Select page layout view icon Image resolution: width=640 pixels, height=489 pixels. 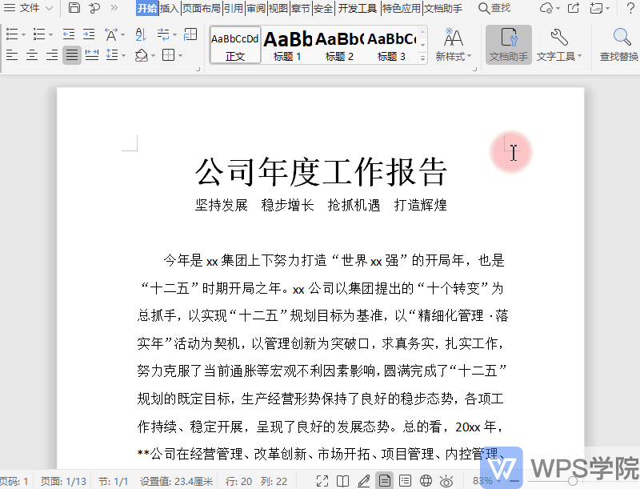pos(384,481)
